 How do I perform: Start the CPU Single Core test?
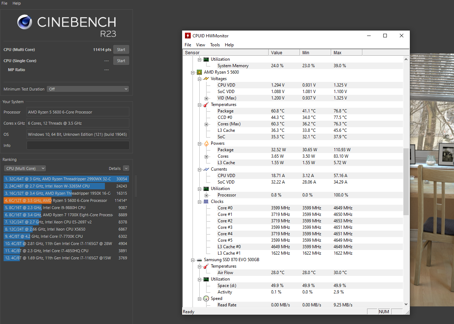pyautogui.click(x=121, y=61)
